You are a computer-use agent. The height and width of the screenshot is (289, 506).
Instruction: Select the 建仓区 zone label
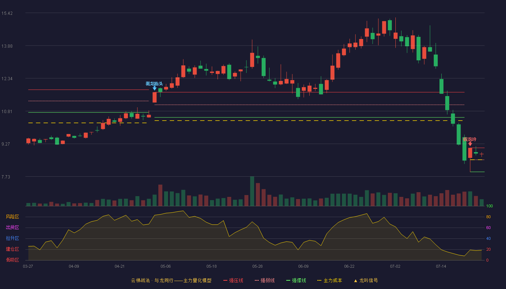pos(12,249)
